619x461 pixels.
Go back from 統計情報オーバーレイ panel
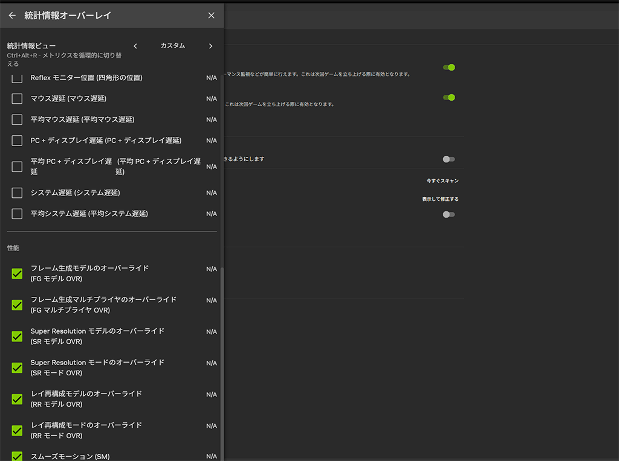(x=12, y=15)
